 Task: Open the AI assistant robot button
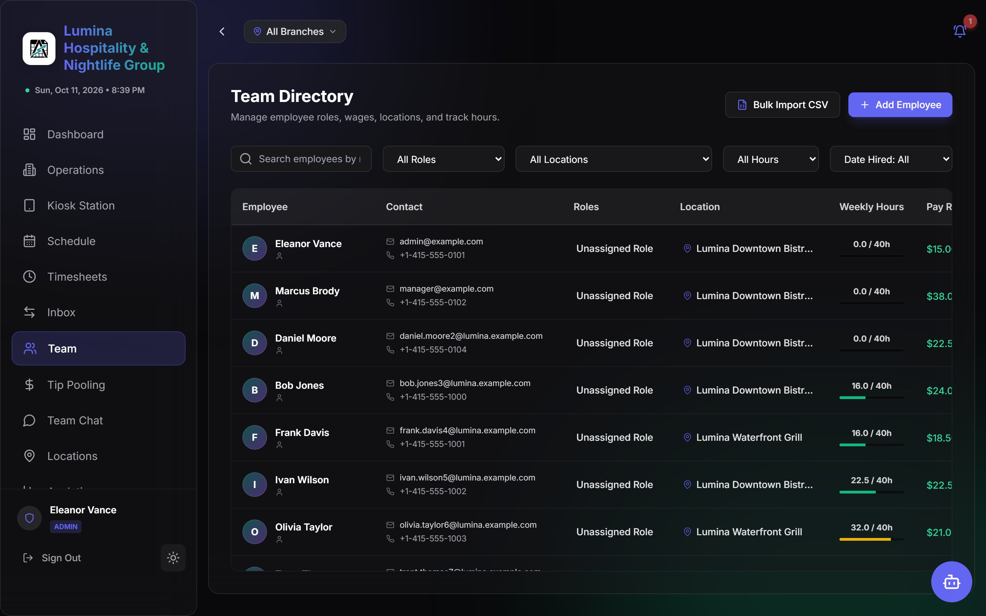(x=951, y=582)
